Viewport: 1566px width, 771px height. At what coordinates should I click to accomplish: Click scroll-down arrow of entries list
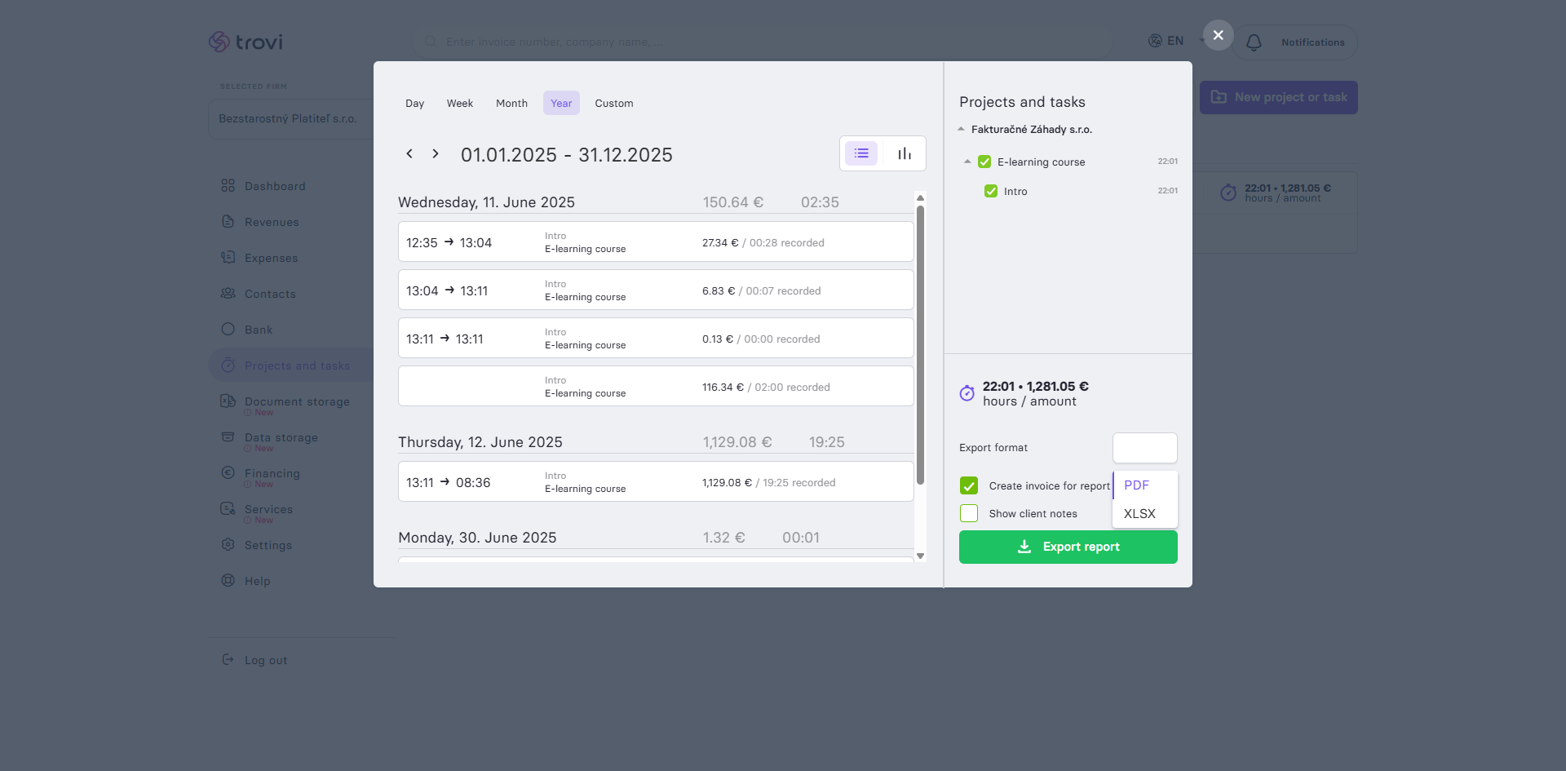click(920, 556)
